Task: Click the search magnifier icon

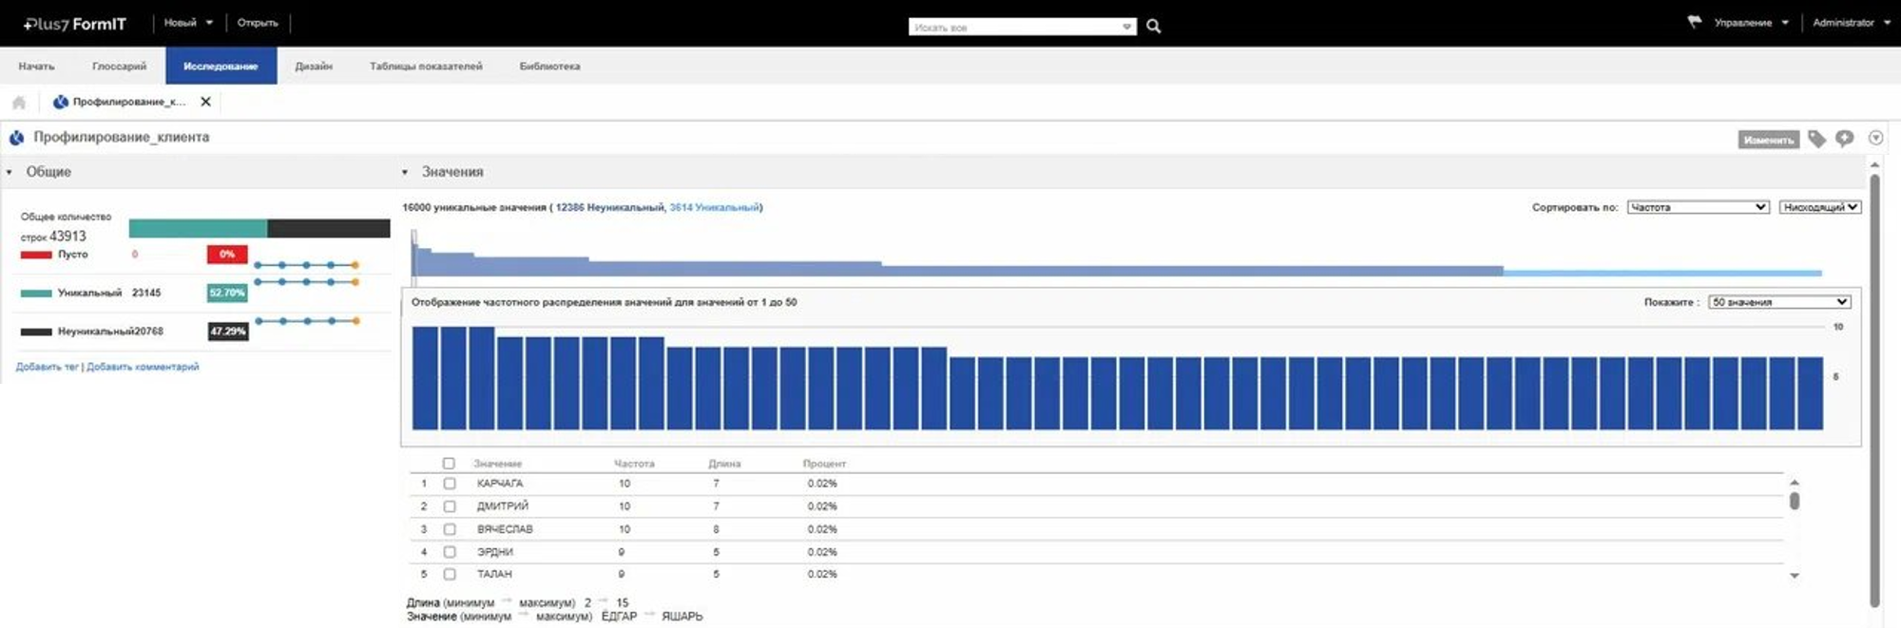Action: (1153, 27)
